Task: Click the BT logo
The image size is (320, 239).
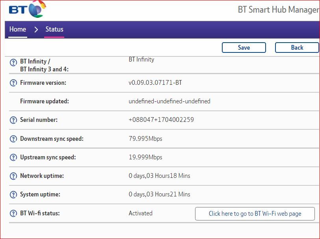Action: tap(27, 9)
